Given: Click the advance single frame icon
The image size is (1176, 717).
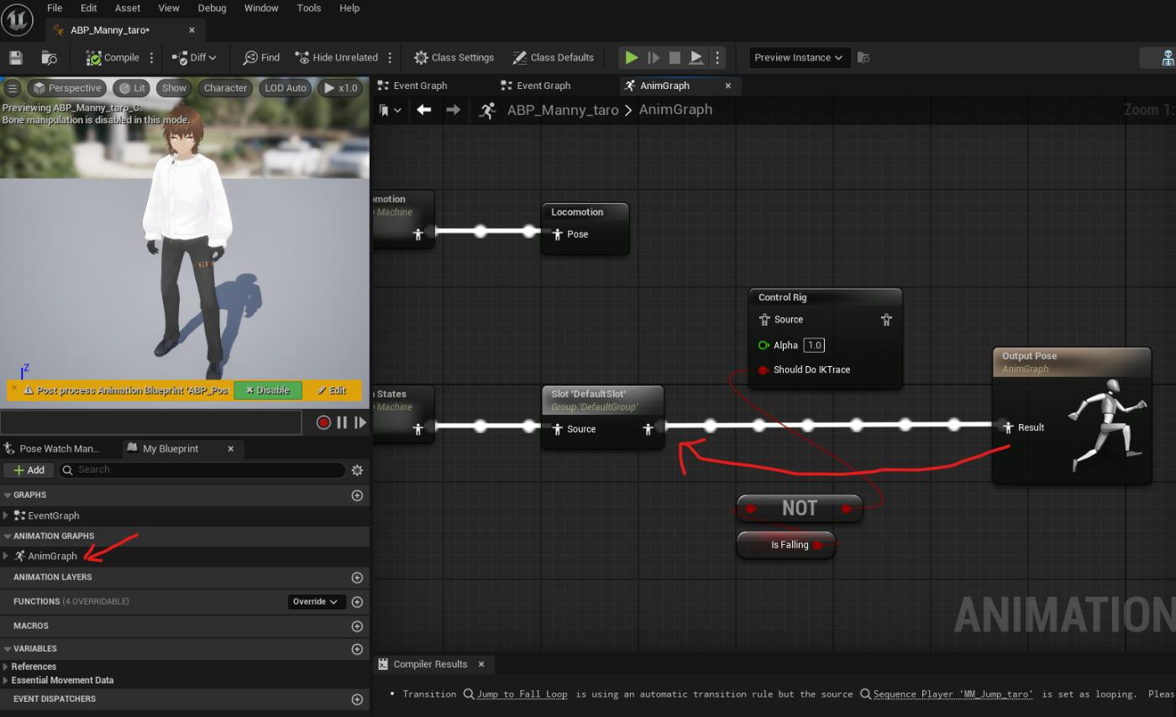Looking at the screenshot, I should [654, 58].
